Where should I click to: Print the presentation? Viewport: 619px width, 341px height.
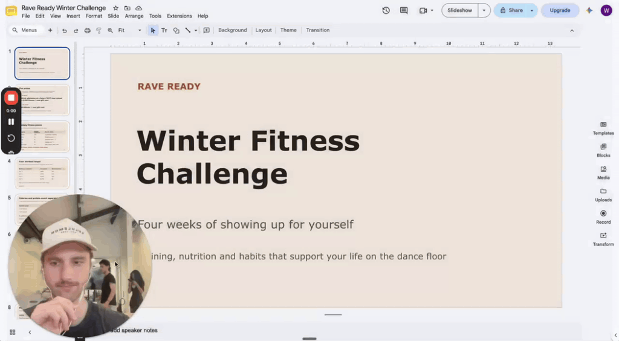[87, 30]
